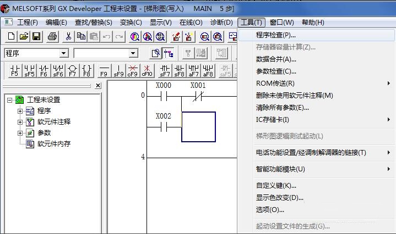Open the 程序 dropdown list

64,53
